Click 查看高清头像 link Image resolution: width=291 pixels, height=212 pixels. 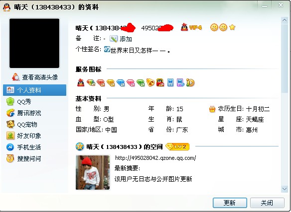click(x=40, y=77)
